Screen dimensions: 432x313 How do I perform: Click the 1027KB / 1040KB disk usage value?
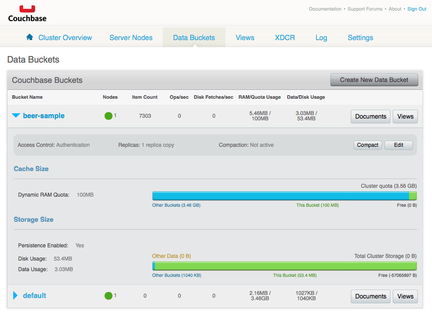coord(306,296)
